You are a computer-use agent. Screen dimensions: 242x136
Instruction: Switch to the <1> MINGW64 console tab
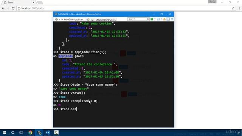point(70,20)
